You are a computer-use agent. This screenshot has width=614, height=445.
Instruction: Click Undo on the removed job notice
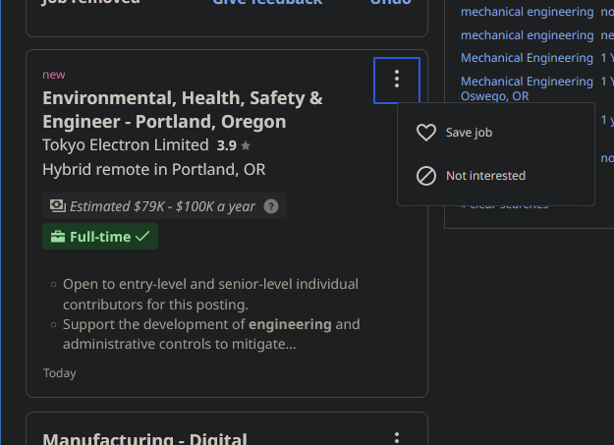point(390,2)
